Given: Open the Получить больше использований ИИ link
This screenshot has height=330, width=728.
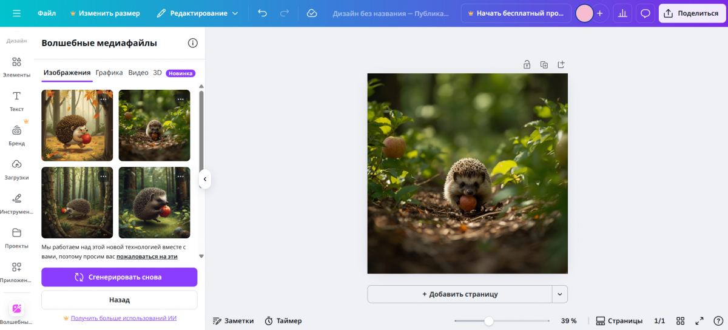Looking at the screenshot, I should coord(123,318).
